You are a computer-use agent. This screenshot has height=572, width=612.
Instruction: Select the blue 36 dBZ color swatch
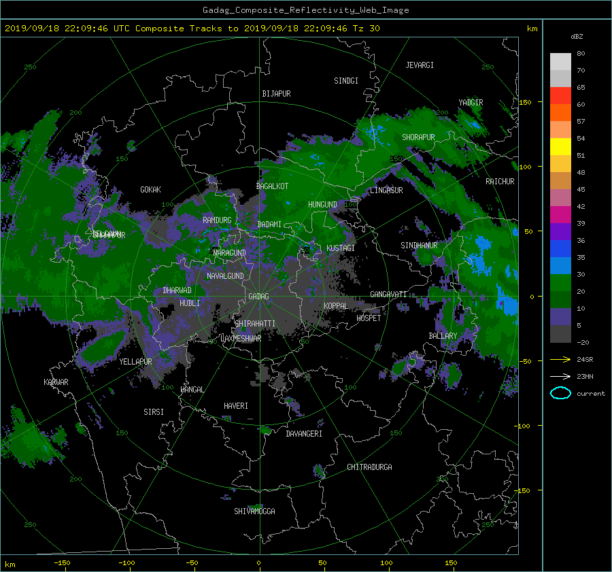[560, 248]
